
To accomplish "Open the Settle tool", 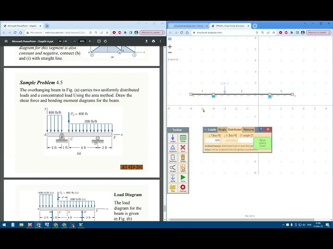I will [173, 178].
